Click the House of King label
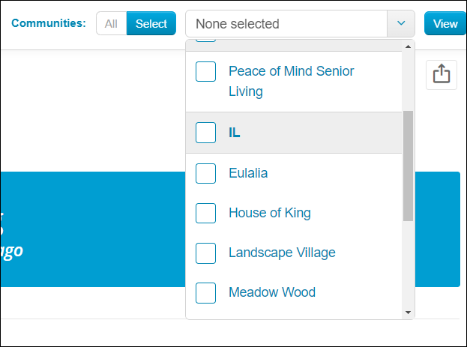 tap(270, 213)
